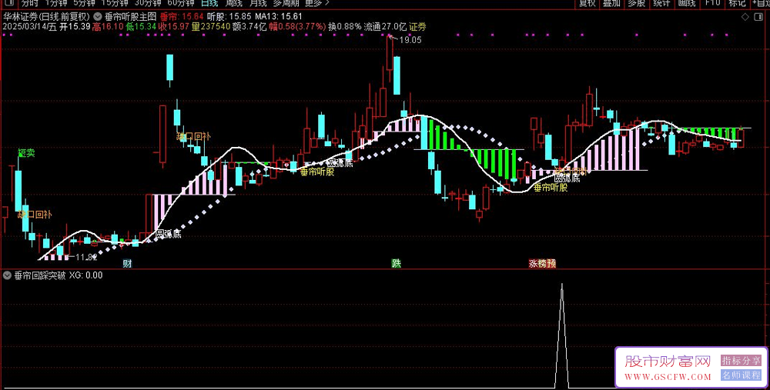This screenshot has height=390, width=770.
Task: Click the panel icon left of 分时
Action: [8, 3]
